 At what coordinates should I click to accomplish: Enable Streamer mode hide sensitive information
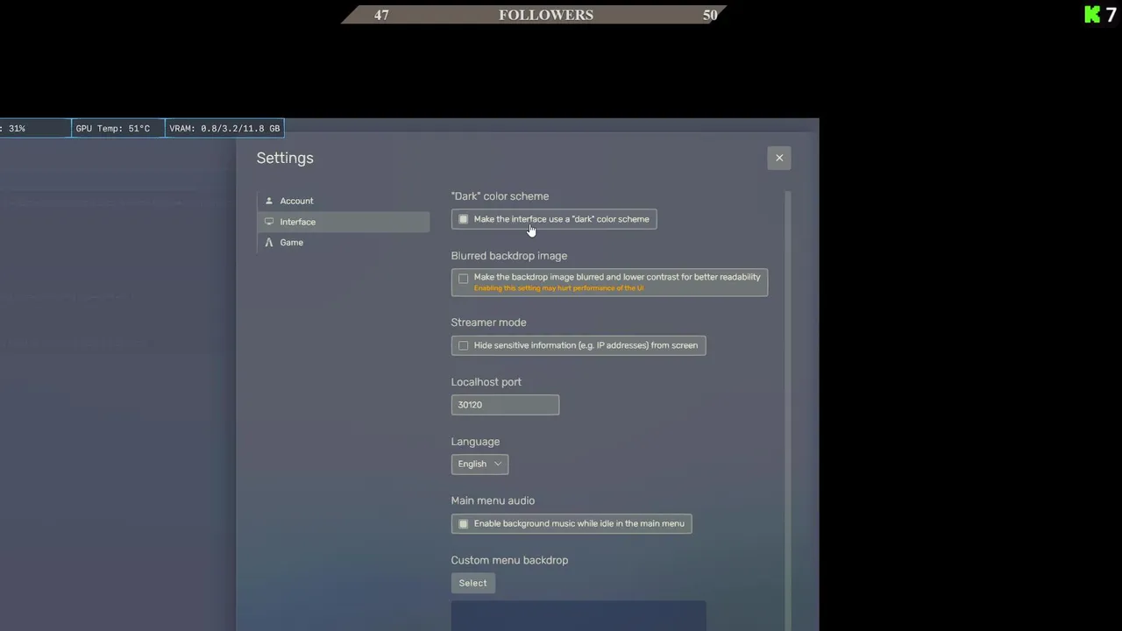pos(464,345)
